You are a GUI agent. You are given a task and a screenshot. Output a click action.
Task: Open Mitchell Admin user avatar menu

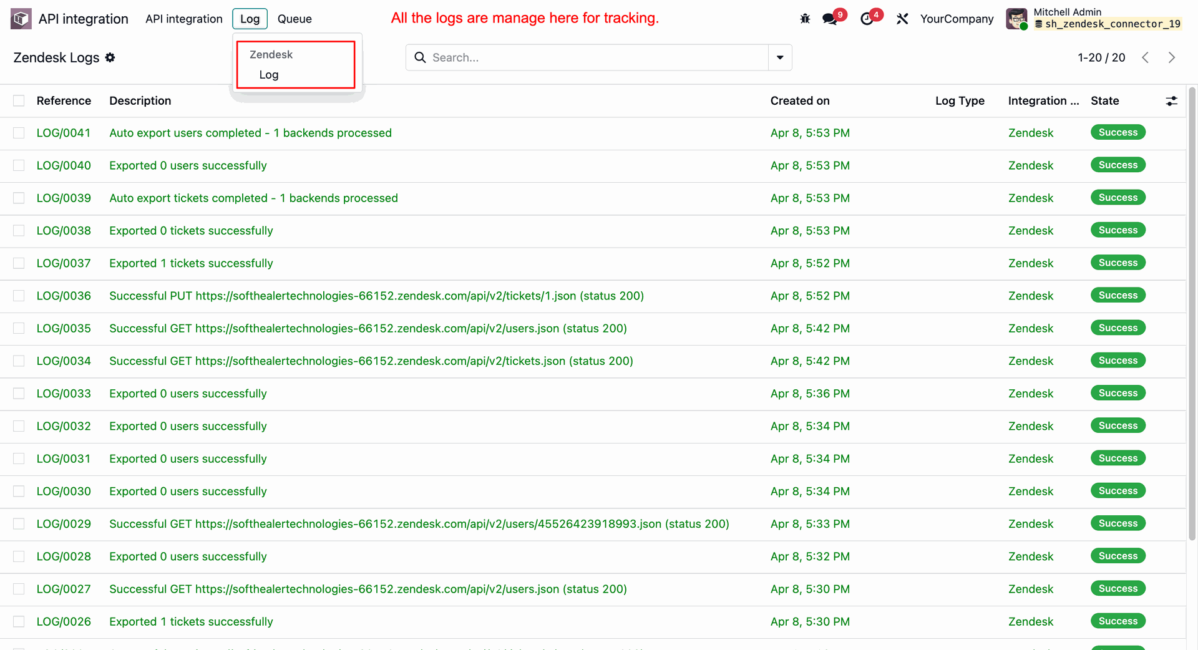(1016, 19)
